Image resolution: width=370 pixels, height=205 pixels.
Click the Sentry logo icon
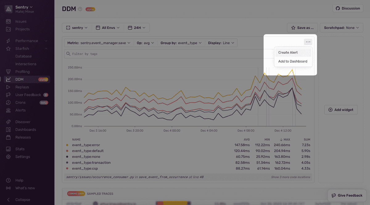8,9
